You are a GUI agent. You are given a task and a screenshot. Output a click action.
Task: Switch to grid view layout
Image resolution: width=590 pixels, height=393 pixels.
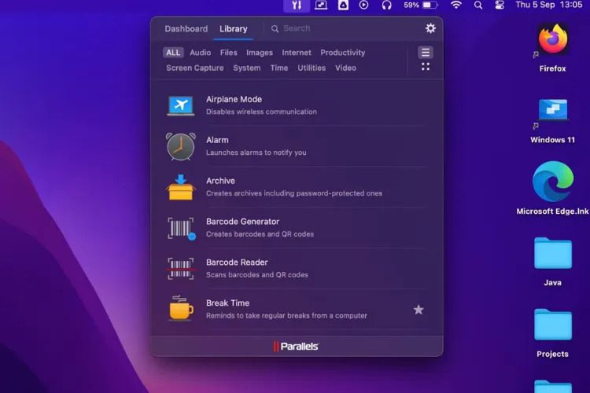point(426,67)
